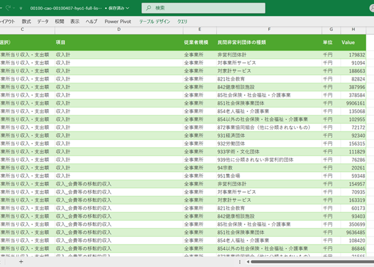Screen dimensions: 374x267
Task: Select column C header
Action: pyautogui.click(x=22, y=29)
